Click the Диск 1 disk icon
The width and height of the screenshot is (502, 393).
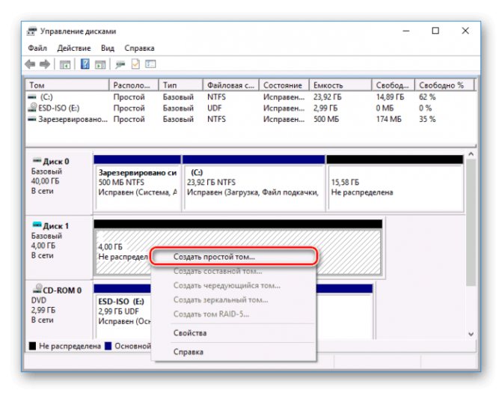(x=37, y=225)
